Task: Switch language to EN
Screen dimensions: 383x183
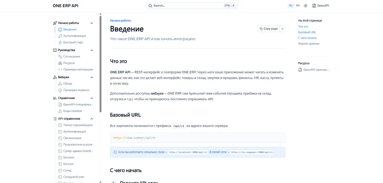Action: tap(298, 6)
